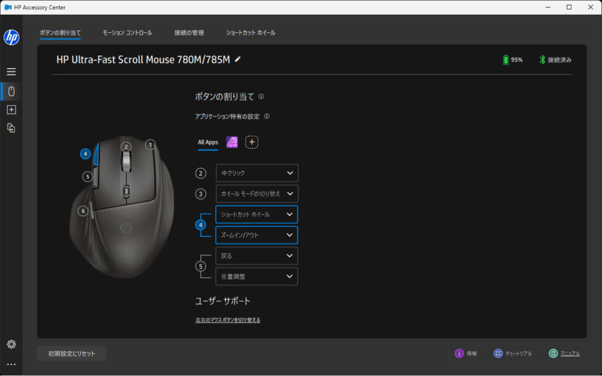Minimize the HP Accessory Center window

(548, 7)
